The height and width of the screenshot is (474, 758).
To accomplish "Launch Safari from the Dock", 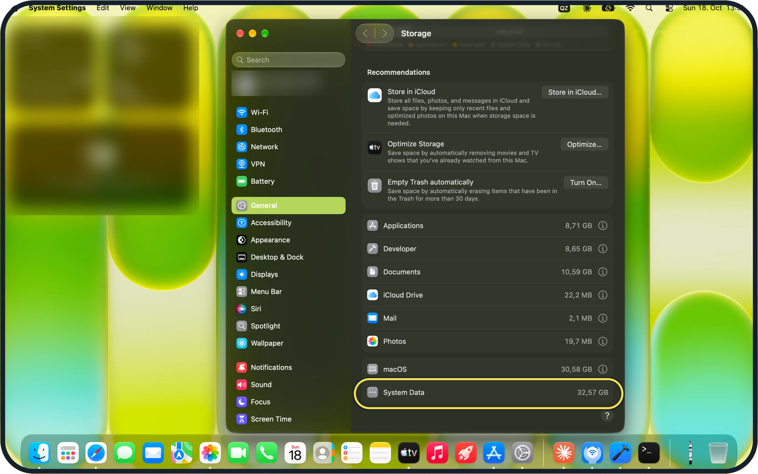I will click(x=96, y=453).
